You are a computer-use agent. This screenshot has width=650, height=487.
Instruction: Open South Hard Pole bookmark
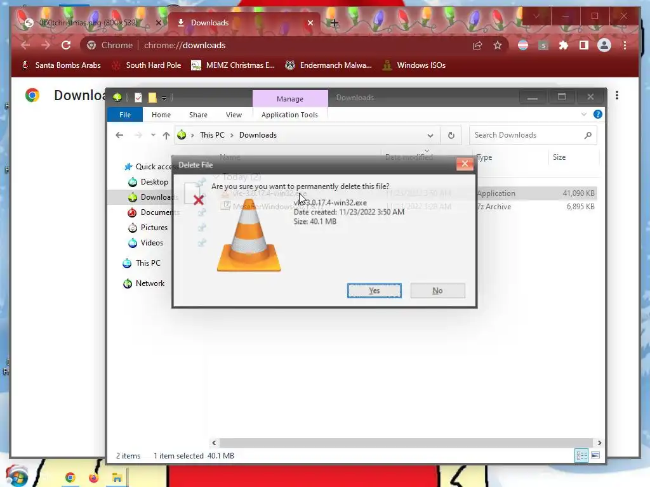pyautogui.click(x=147, y=65)
